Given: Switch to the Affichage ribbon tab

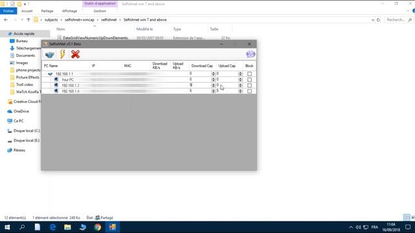Looking at the screenshot, I should pos(69,11).
